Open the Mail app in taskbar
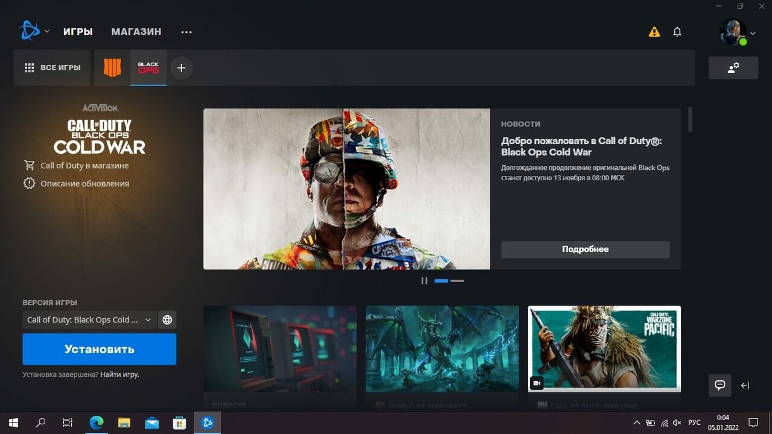This screenshot has height=434, width=772. (152, 423)
